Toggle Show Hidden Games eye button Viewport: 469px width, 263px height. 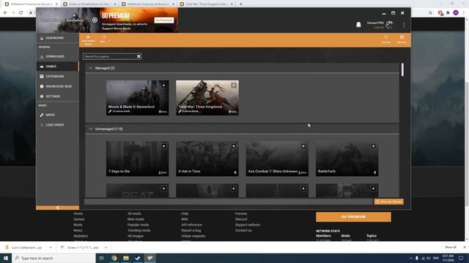(88, 40)
